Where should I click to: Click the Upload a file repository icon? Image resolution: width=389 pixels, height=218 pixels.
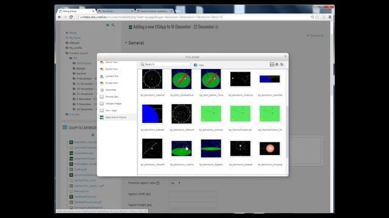point(102,76)
